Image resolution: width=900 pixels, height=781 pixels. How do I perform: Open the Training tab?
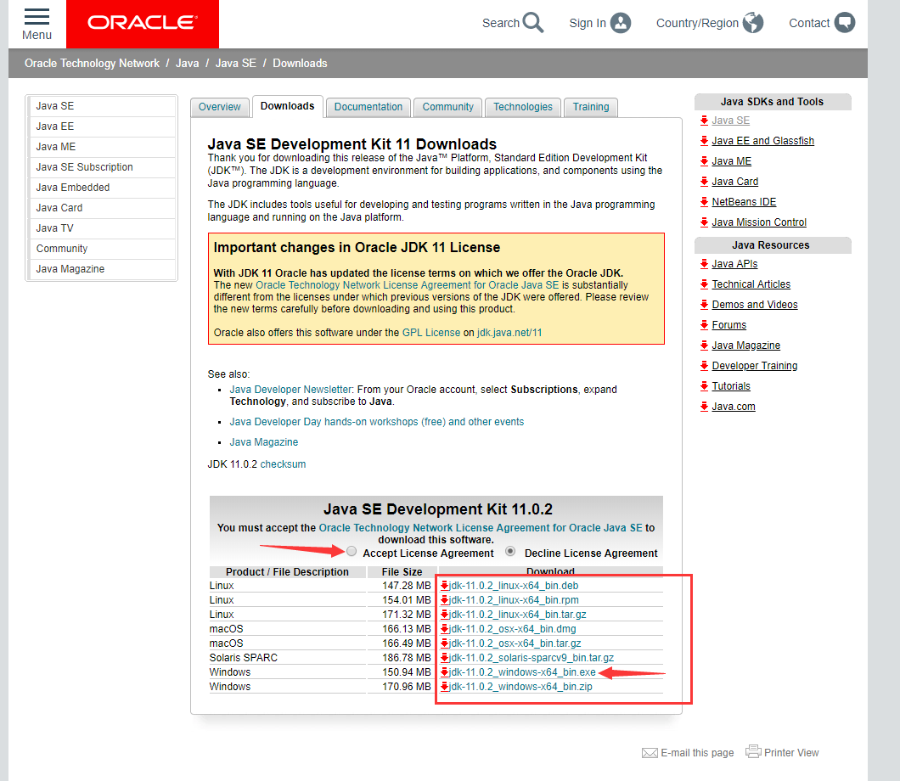(x=591, y=107)
